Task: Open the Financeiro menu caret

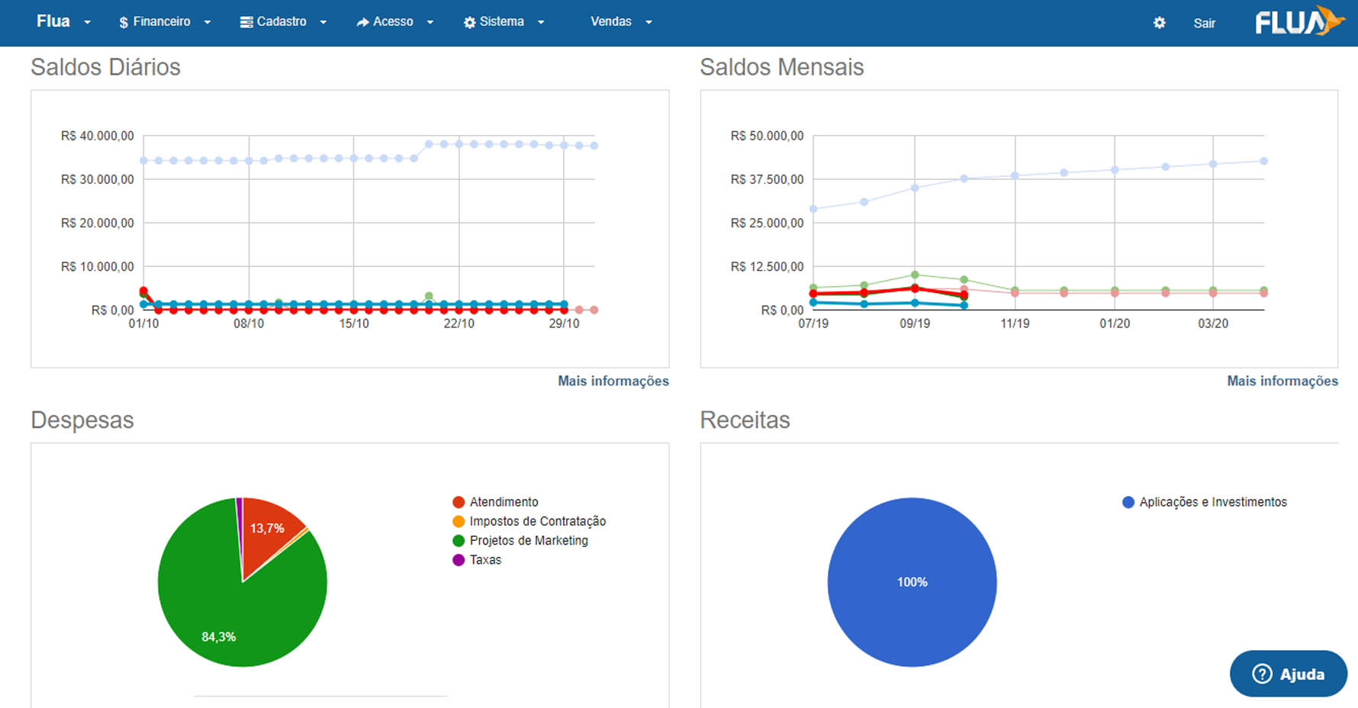Action: (208, 22)
